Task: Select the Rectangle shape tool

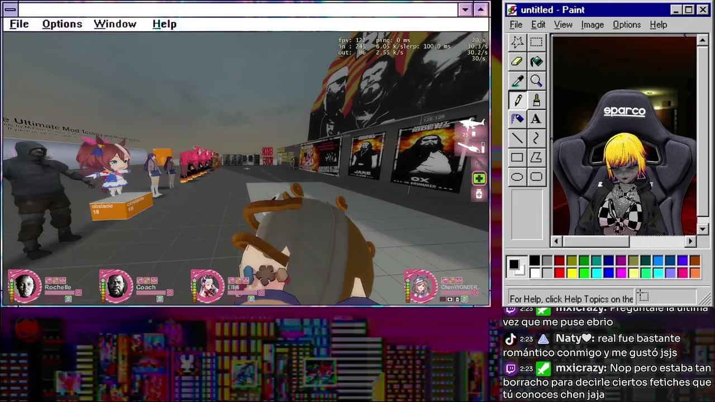Action: [x=517, y=157]
